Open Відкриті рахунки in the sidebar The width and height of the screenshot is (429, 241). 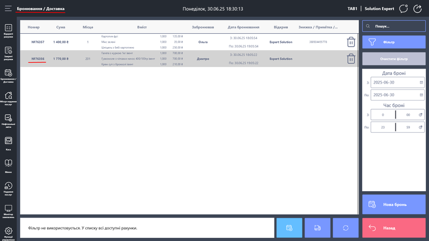(9, 31)
